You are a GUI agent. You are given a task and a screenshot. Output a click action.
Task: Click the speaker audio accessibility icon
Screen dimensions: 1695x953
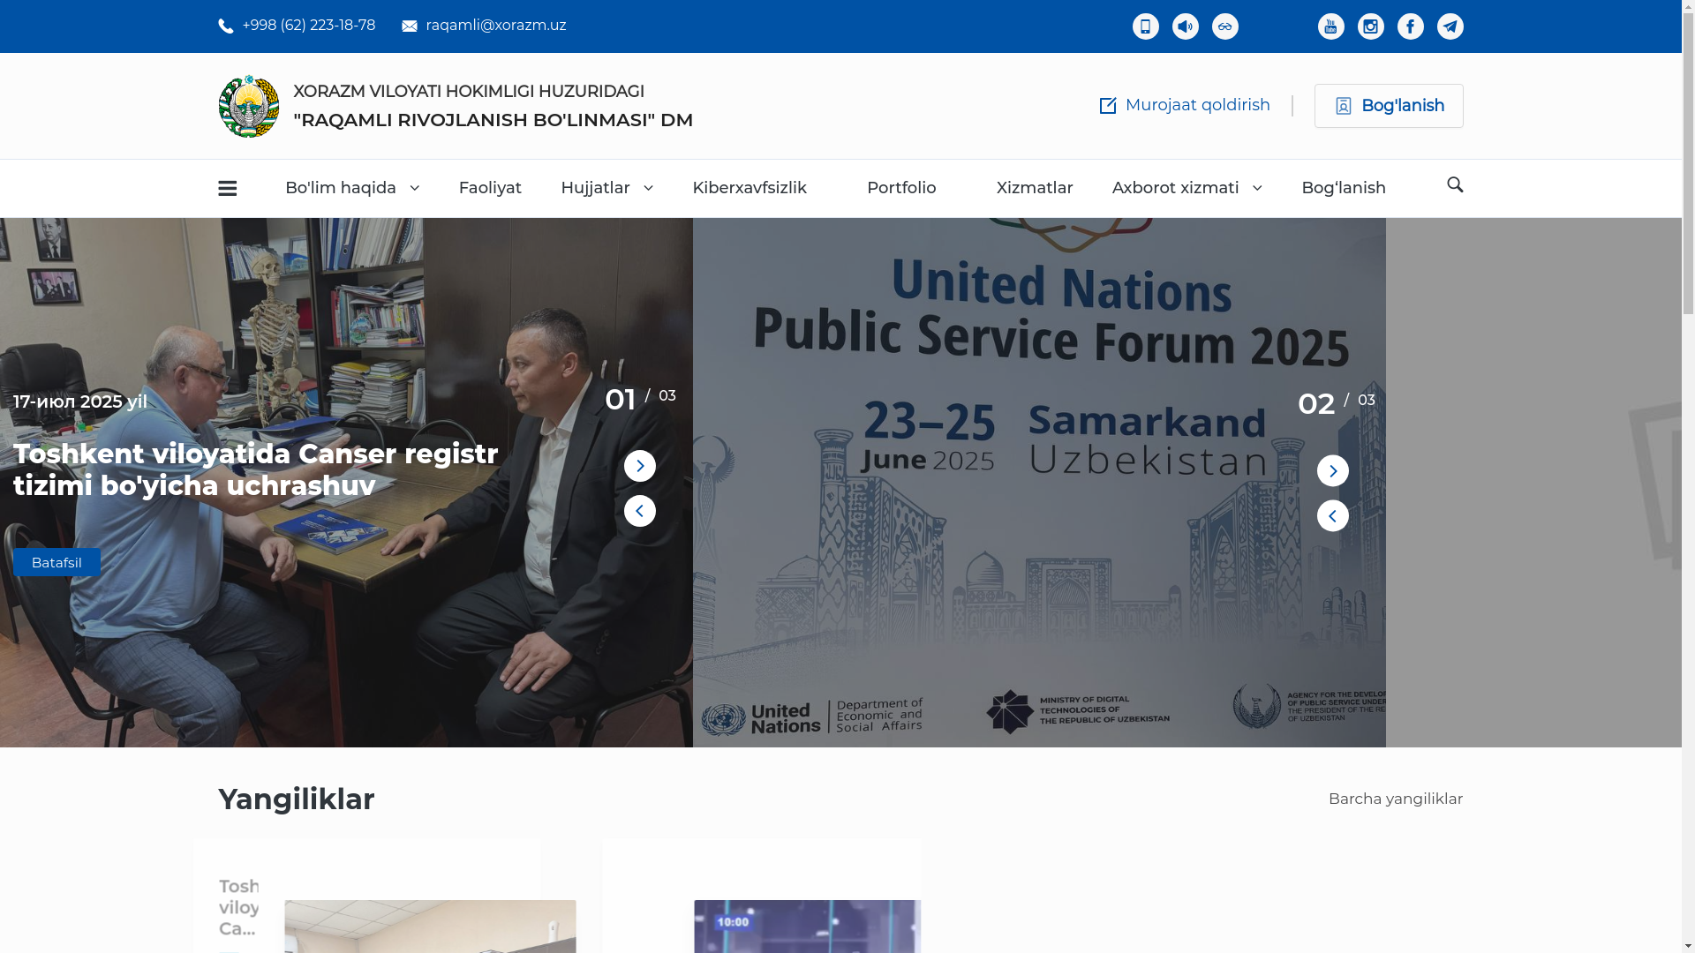click(1185, 26)
